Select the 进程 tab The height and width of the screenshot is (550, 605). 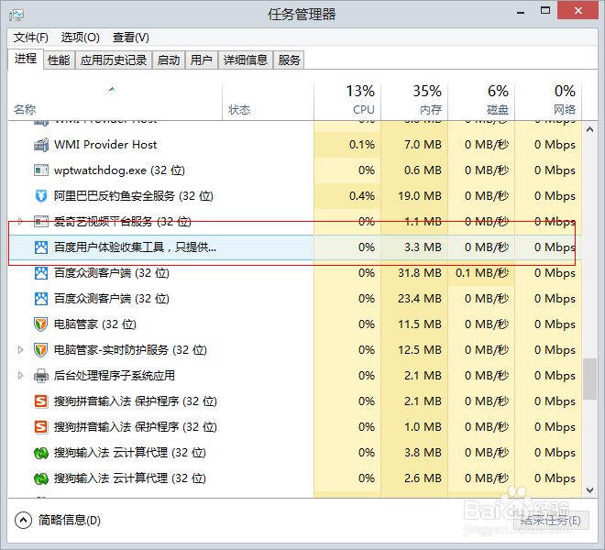pos(26,59)
